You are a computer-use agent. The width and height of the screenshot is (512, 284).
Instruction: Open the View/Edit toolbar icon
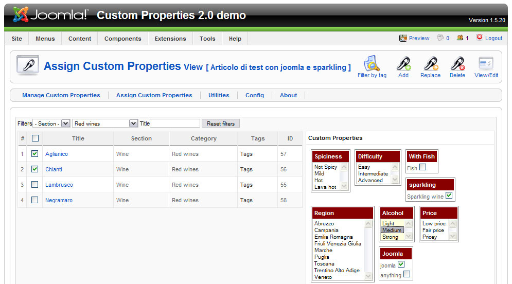486,63
